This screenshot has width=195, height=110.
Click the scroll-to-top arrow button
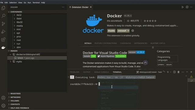[145, 63]
